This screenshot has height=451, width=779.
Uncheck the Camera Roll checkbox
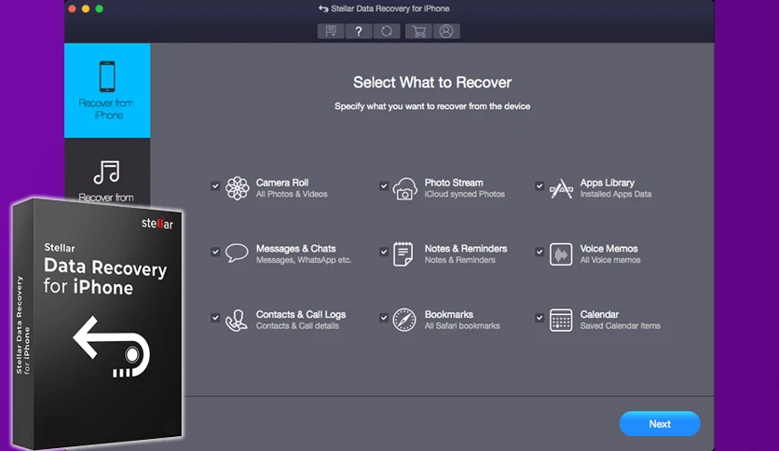(x=215, y=186)
